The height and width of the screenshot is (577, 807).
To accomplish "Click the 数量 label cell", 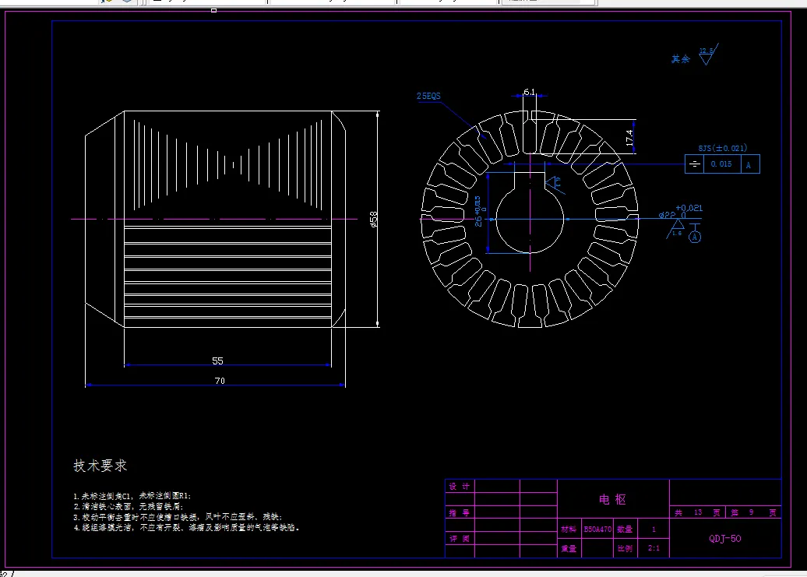I will pos(625,530).
